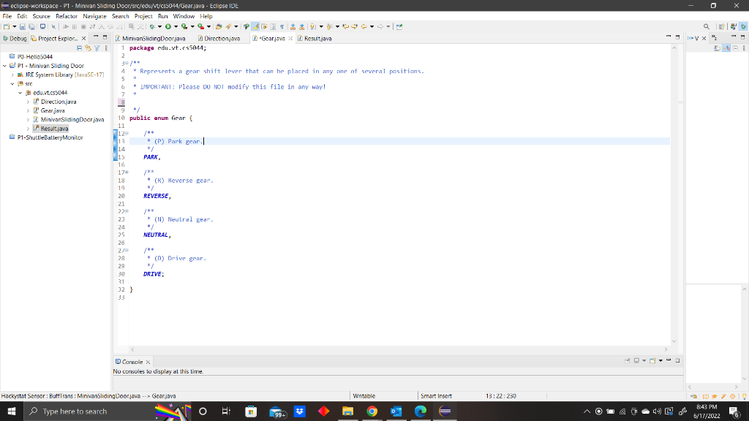Minimize the Console view
This screenshot has width=749, height=421.
coord(669,360)
